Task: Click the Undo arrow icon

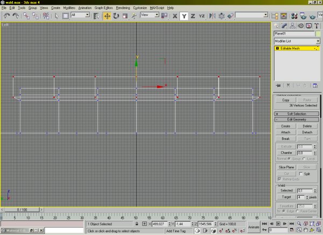Action: point(6,16)
